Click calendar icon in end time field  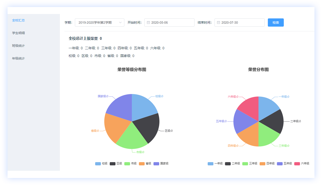[x=218, y=22]
